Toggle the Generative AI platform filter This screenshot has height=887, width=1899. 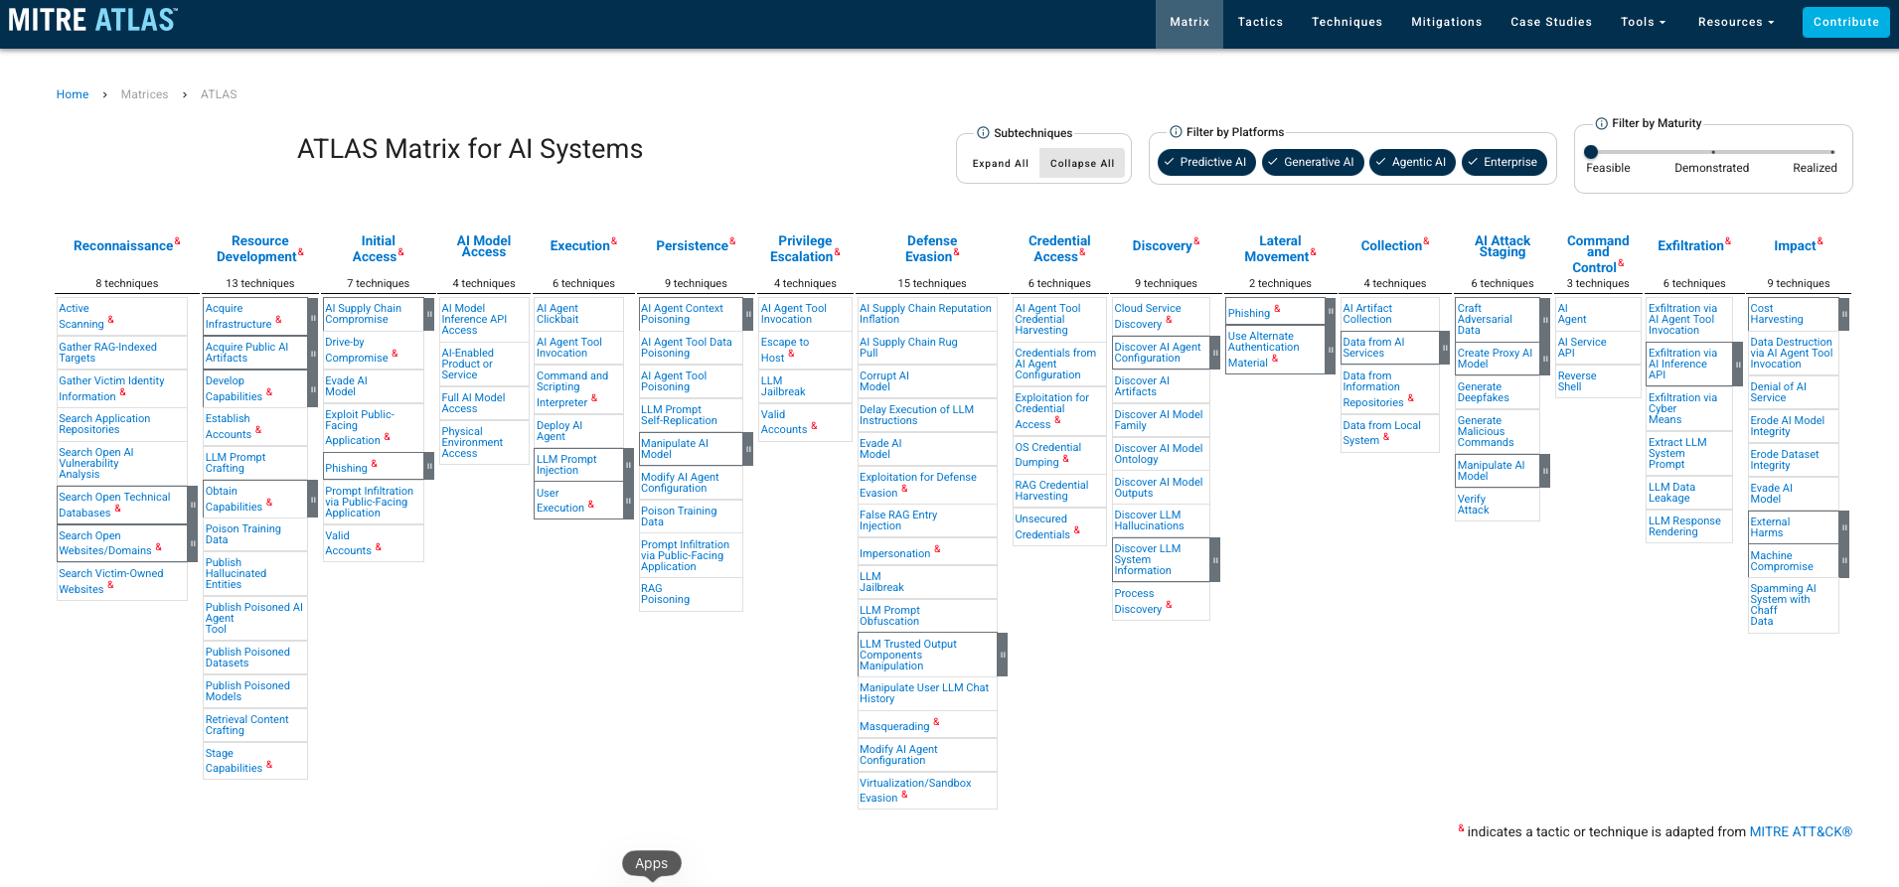point(1313,162)
